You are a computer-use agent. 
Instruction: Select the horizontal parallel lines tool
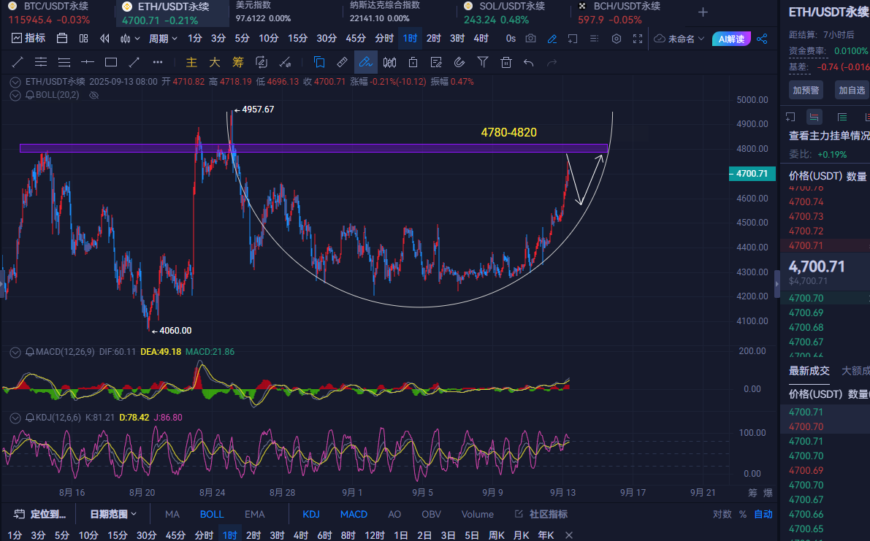coord(40,62)
